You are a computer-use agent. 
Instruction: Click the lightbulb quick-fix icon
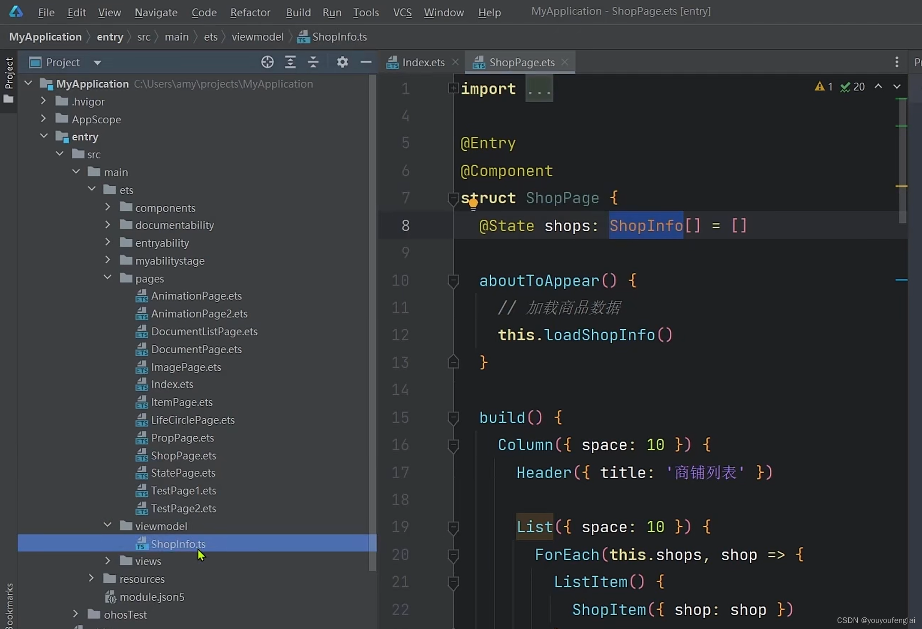(473, 204)
